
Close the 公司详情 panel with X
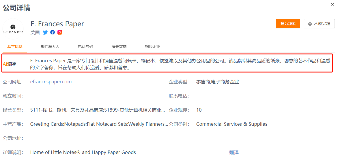333,5
